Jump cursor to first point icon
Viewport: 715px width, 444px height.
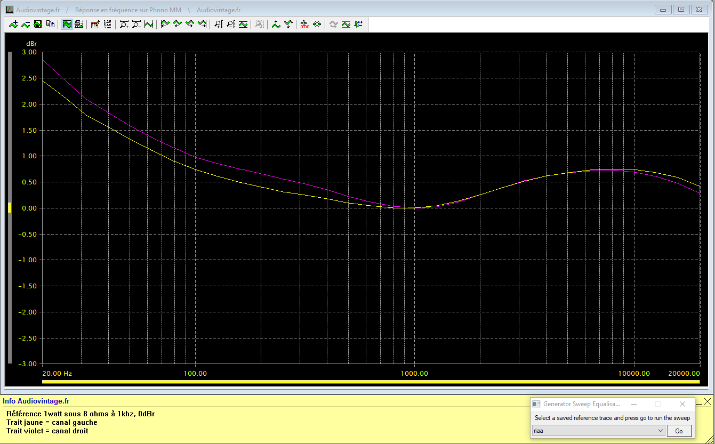pos(165,24)
